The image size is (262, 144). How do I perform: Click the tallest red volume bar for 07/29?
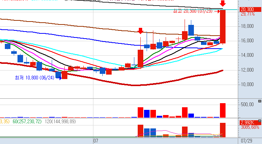pos(223,130)
